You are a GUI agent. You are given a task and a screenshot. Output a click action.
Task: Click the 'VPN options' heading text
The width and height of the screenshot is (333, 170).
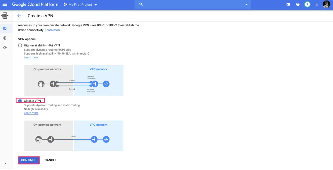27,39
